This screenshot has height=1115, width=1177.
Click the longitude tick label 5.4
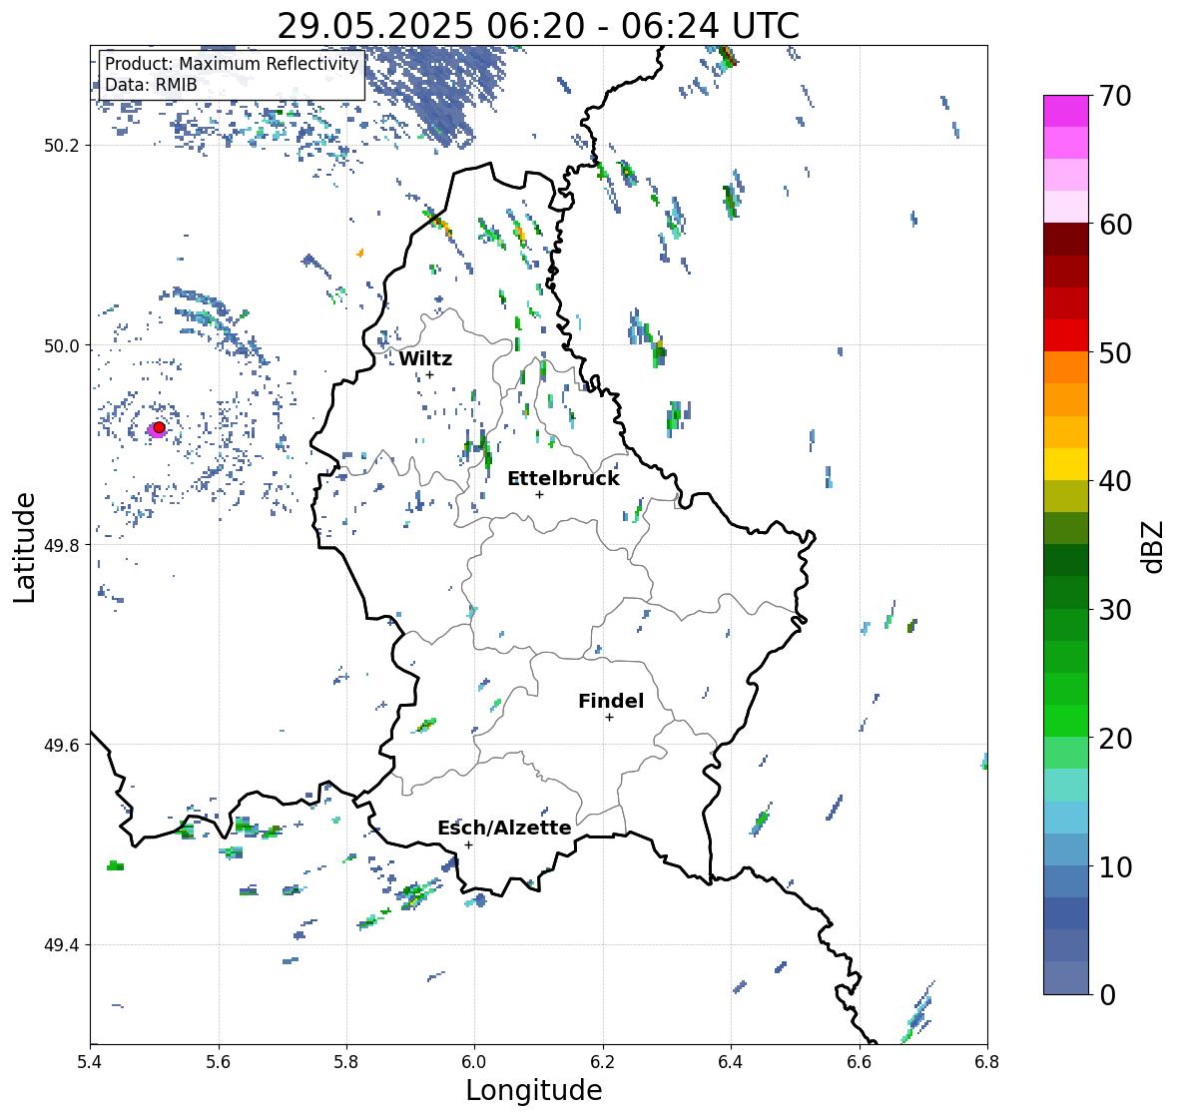click(90, 1061)
